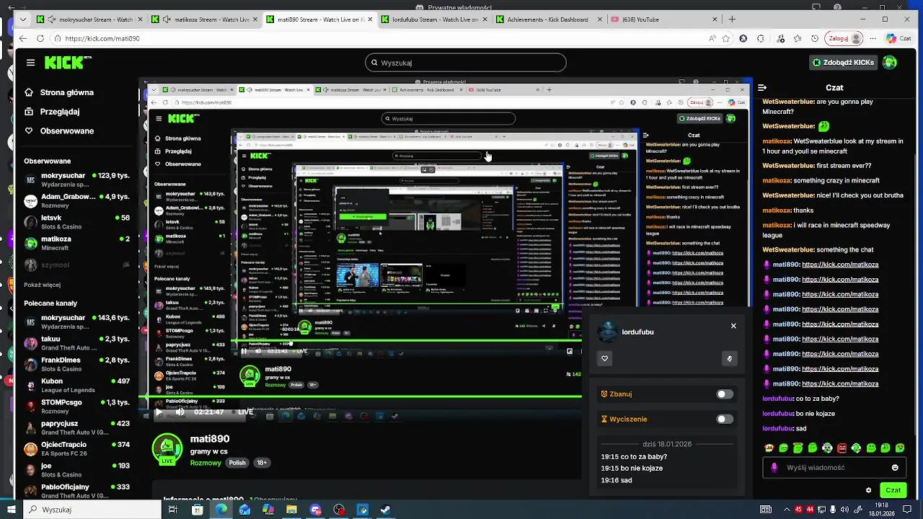Open Steam from the taskbar
Screen dimensions: 923x519
386,510
